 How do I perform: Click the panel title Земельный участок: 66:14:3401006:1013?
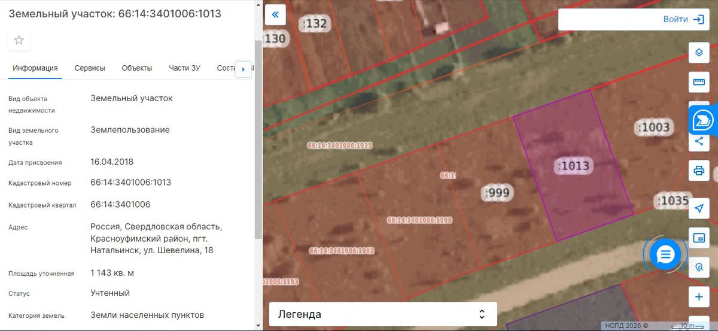pos(115,13)
